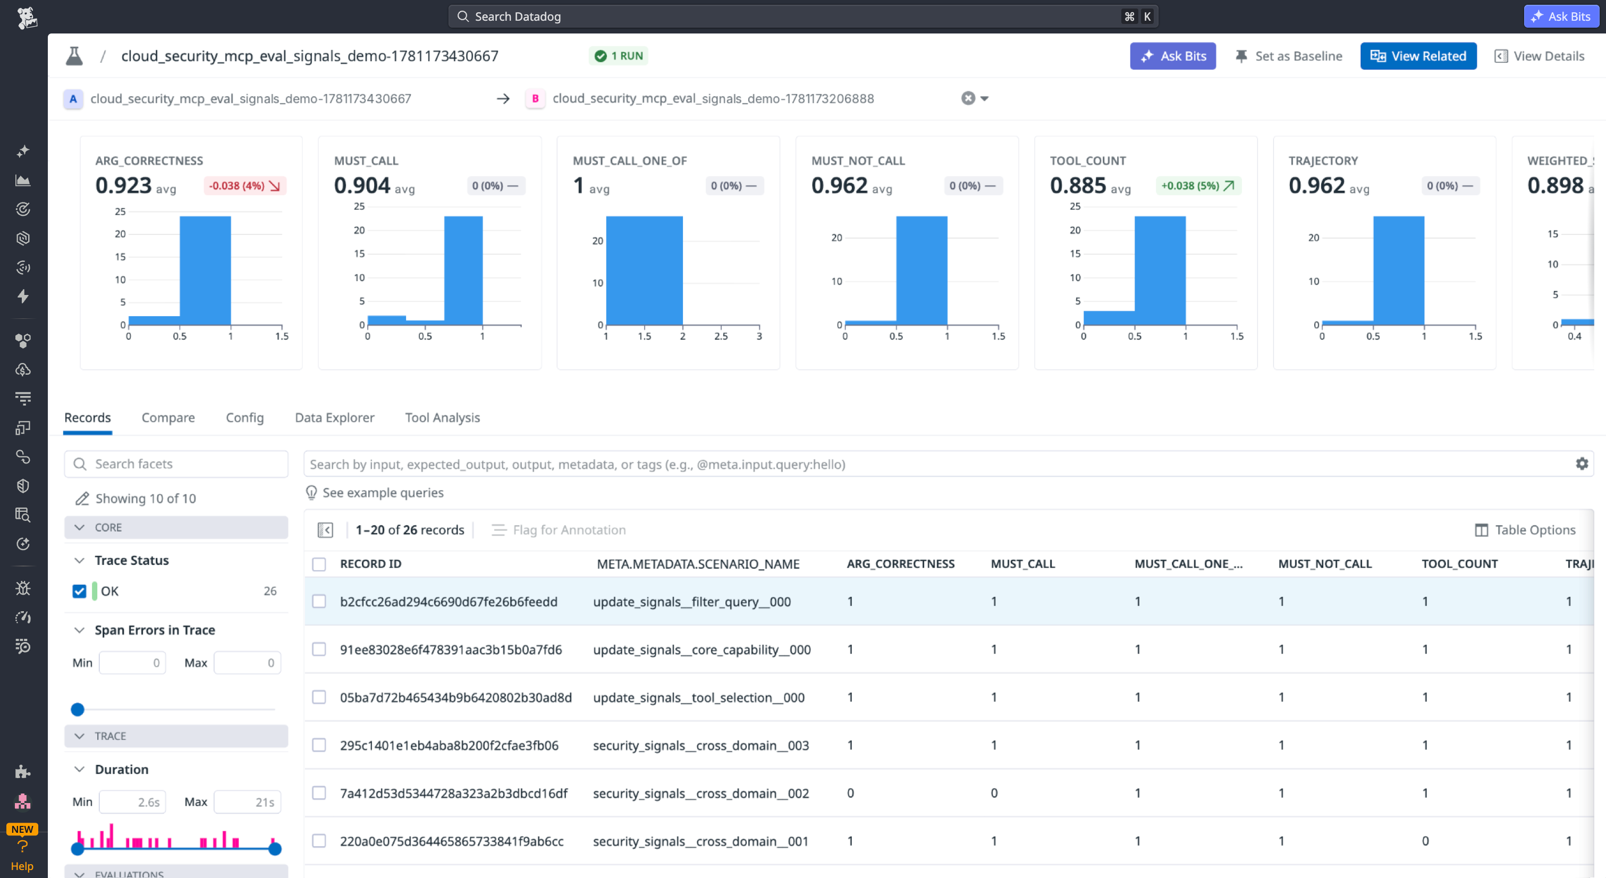
Task: Click the Help question mark icon
Action: [x=22, y=847]
